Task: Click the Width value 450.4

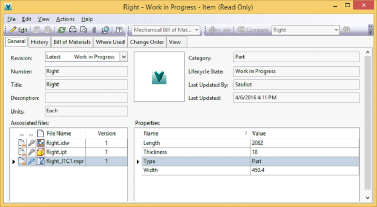Action: pos(258,170)
